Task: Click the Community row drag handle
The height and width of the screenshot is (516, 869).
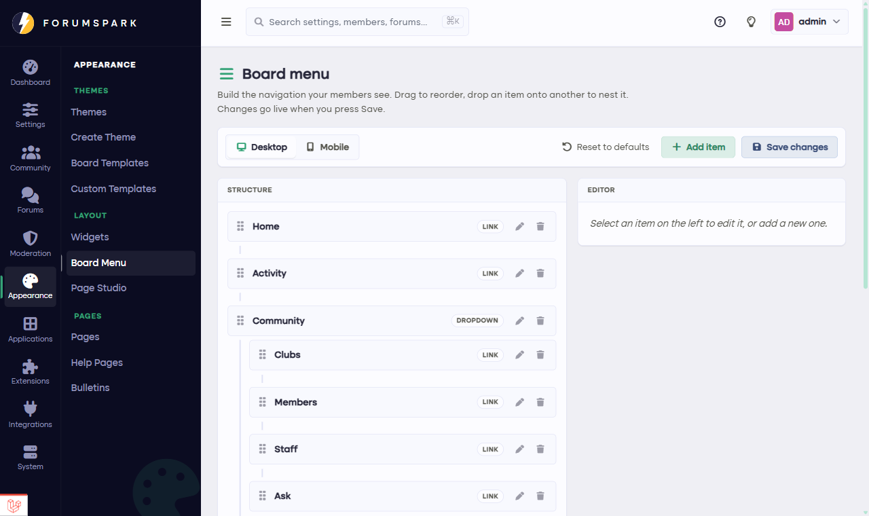Action: (240, 321)
